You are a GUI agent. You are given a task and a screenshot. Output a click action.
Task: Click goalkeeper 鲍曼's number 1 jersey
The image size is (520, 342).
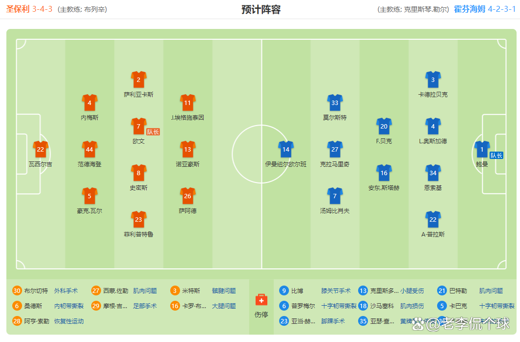(x=482, y=149)
